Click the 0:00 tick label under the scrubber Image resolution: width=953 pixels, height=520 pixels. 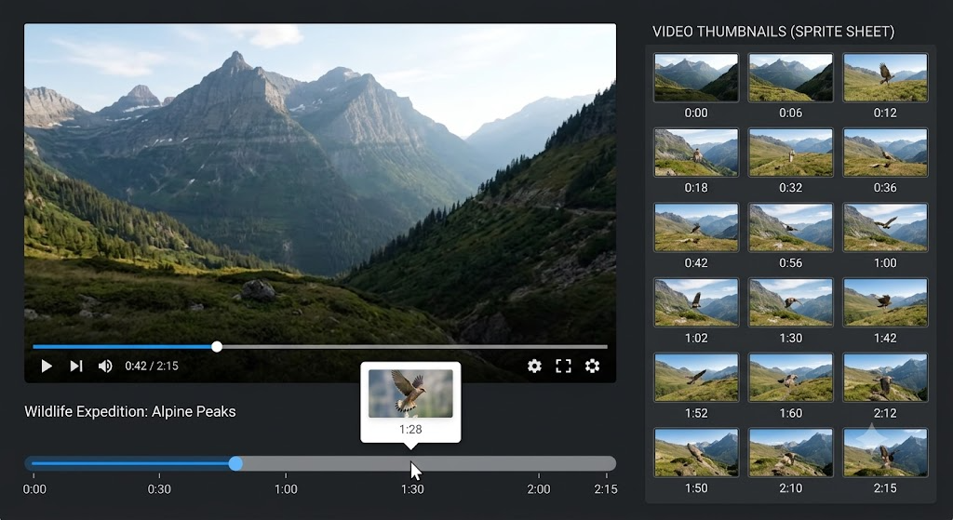34,489
